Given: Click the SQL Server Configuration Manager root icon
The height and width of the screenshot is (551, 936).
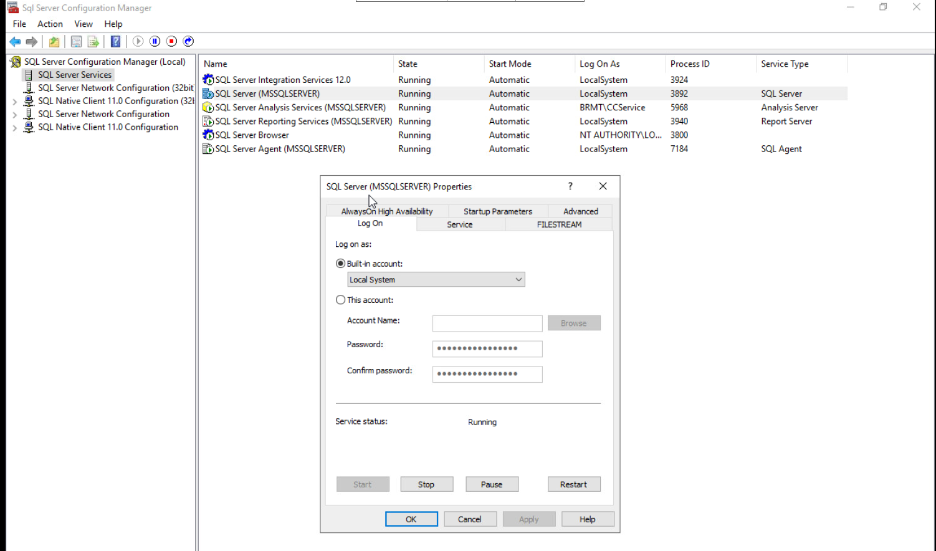Looking at the screenshot, I should [16, 62].
